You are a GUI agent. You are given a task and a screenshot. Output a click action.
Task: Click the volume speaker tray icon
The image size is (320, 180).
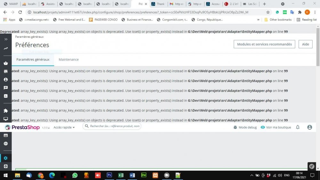[x=280, y=175]
